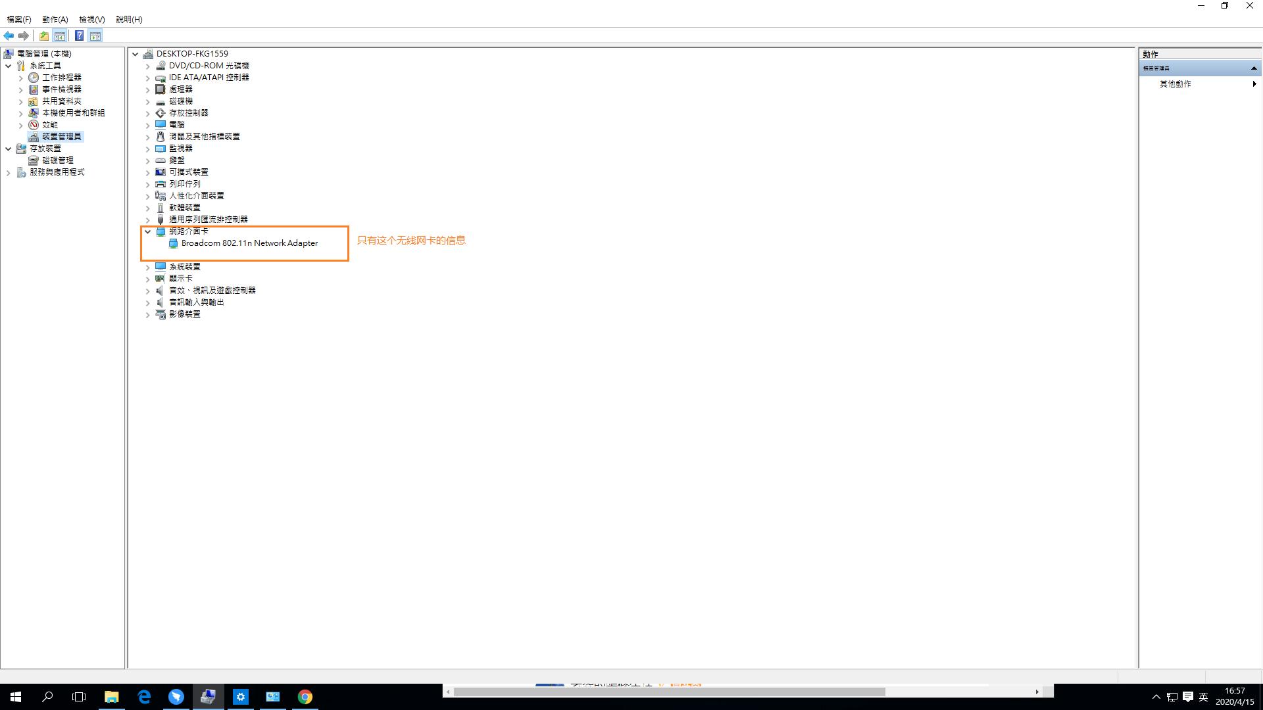
Task: Expand the 顯示卡 category
Action: click(148, 279)
